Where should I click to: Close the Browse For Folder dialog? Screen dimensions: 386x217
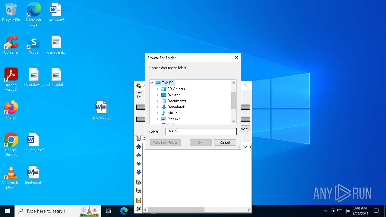[236, 58]
